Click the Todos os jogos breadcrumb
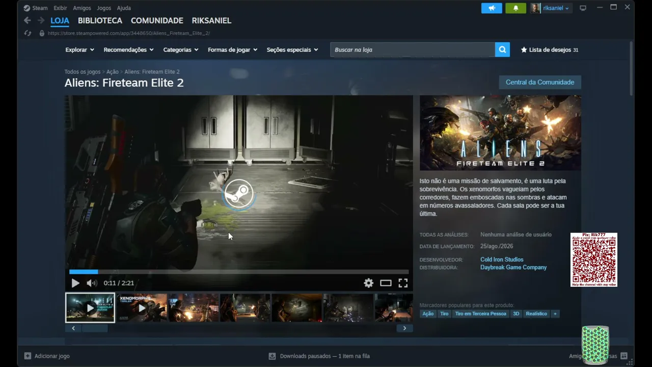652x367 pixels. pyautogui.click(x=83, y=72)
